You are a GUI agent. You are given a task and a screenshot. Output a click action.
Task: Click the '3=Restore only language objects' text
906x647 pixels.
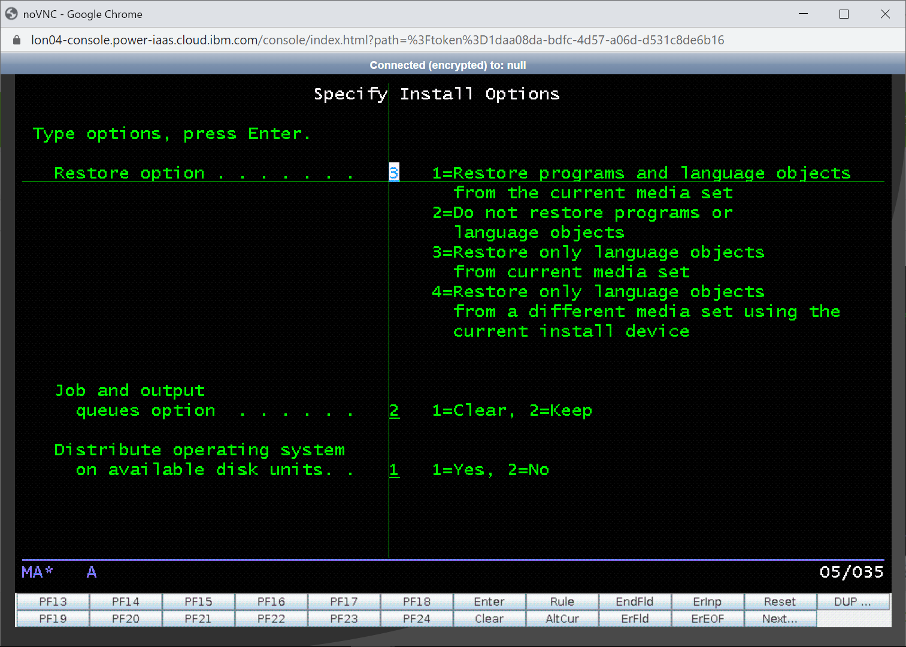point(598,252)
